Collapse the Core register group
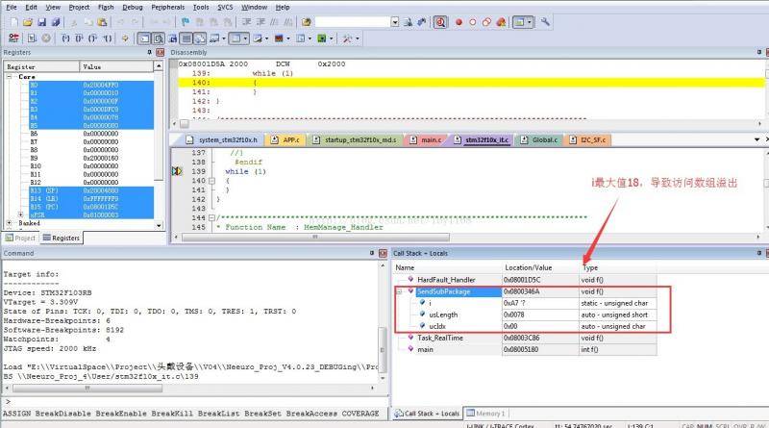The width and height of the screenshot is (769, 428). pos(10,76)
